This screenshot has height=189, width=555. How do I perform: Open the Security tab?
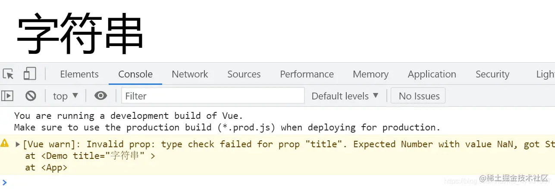coord(492,74)
